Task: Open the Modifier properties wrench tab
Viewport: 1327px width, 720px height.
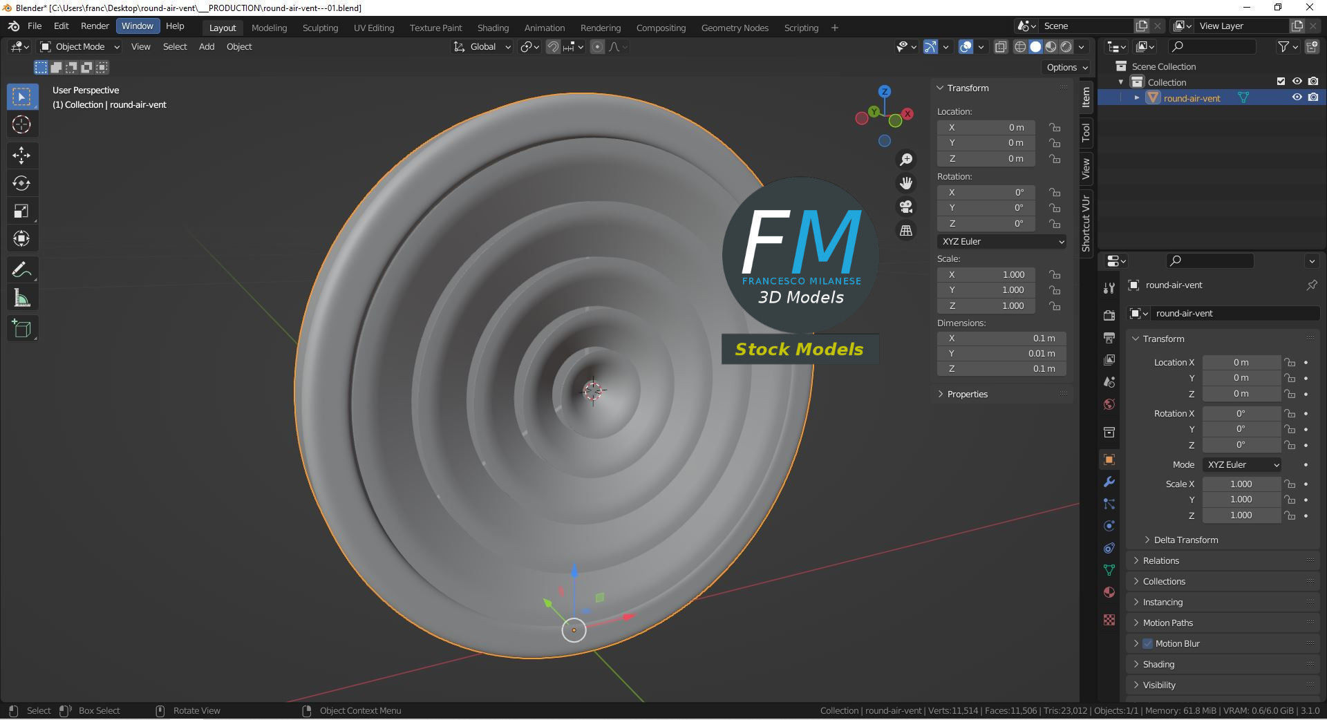Action: click(1109, 482)
